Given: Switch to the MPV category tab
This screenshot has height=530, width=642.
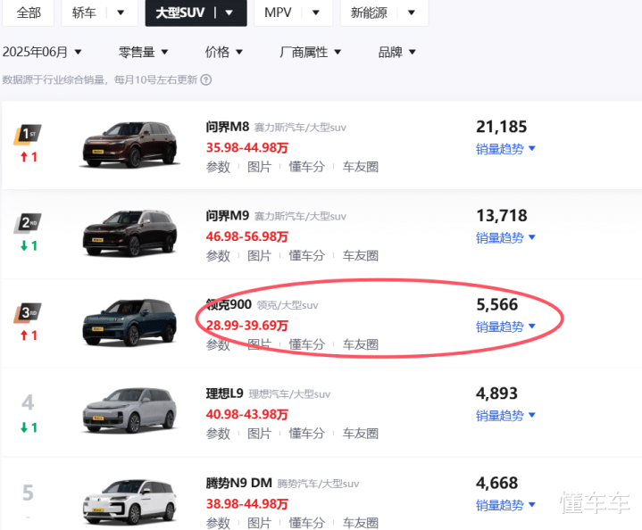Looking at the screenshot, I should 293,12.
